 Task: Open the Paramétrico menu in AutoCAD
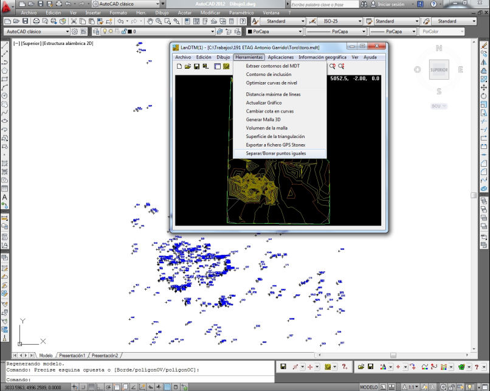(x=241, y=13)
